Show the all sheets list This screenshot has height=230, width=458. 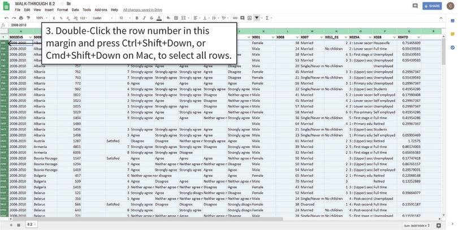pos(19,225)
